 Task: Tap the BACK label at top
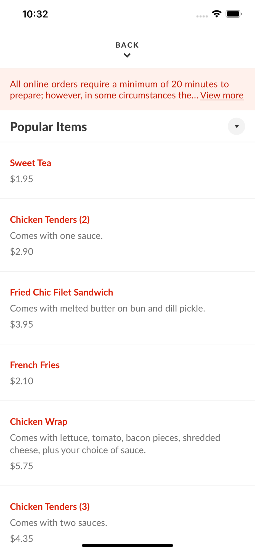coord(127,45)
